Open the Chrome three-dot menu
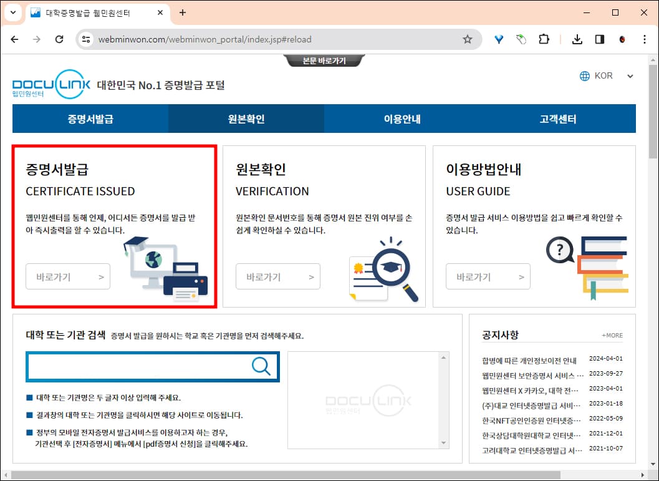659x481 pixels. point(644,39)
